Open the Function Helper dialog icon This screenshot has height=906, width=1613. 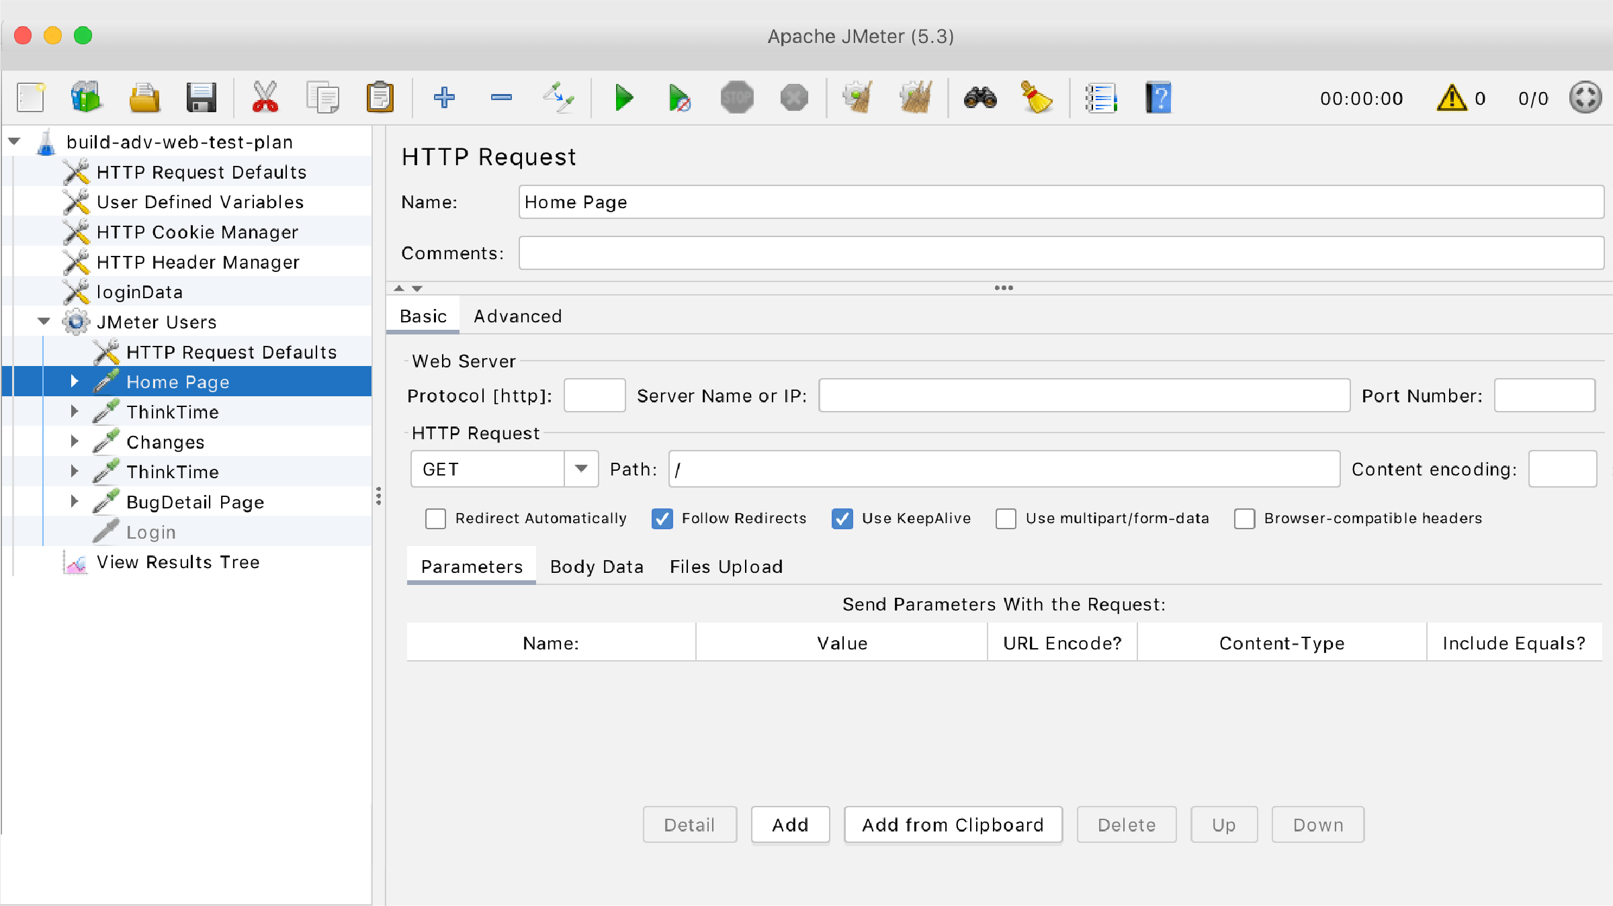(1101, 98)
